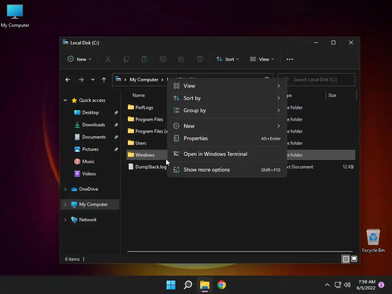Choose Show more options entry
The height and width of the screenshot is (294, 392).
point(227,170)
